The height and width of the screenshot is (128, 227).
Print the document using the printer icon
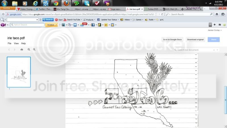click(22, 50)
